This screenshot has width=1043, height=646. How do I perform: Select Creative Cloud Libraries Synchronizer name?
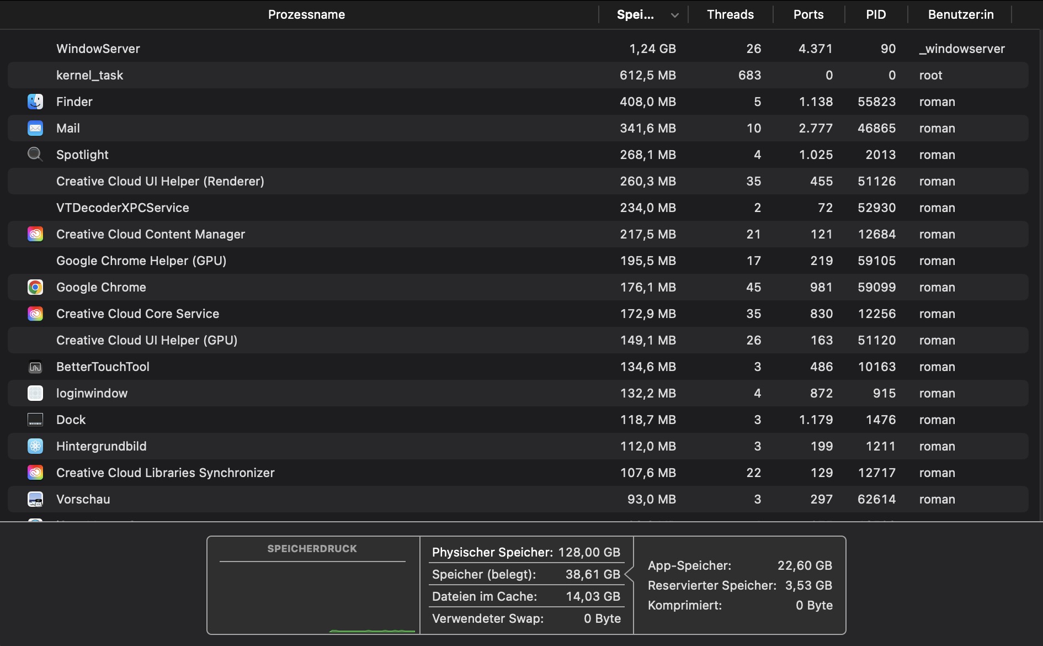165,473
